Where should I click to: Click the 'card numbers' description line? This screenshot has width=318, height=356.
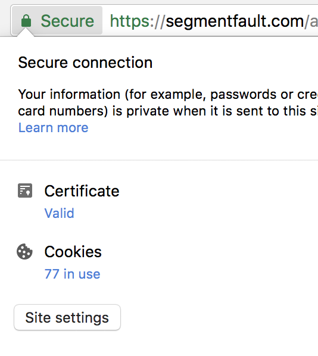[x=168, y=111]
